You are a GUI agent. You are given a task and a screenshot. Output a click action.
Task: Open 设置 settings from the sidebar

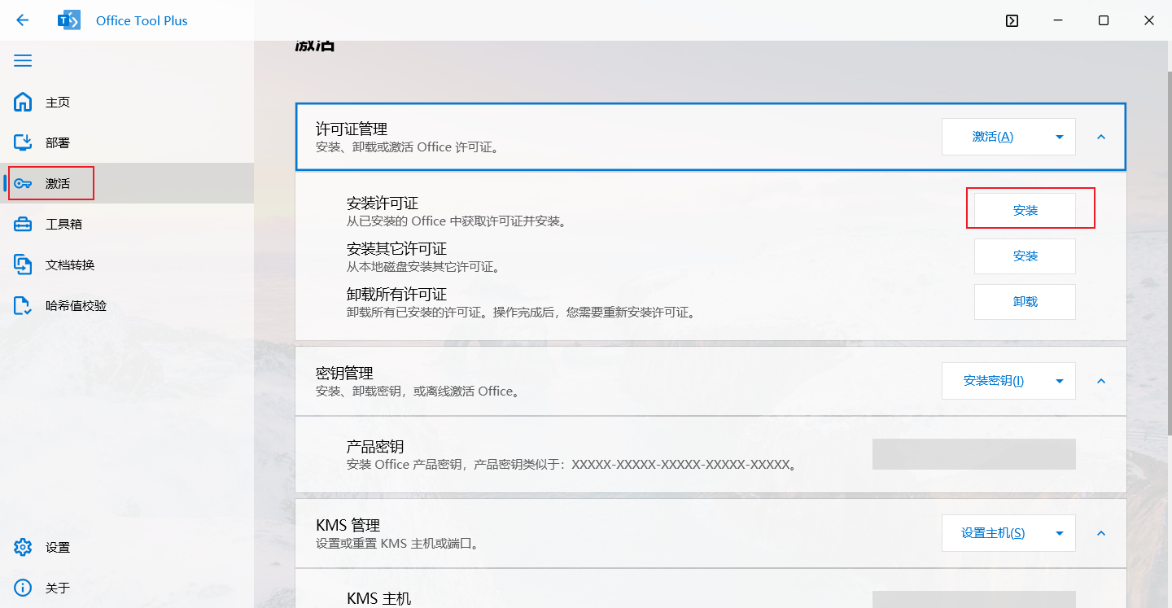[127, 547]
